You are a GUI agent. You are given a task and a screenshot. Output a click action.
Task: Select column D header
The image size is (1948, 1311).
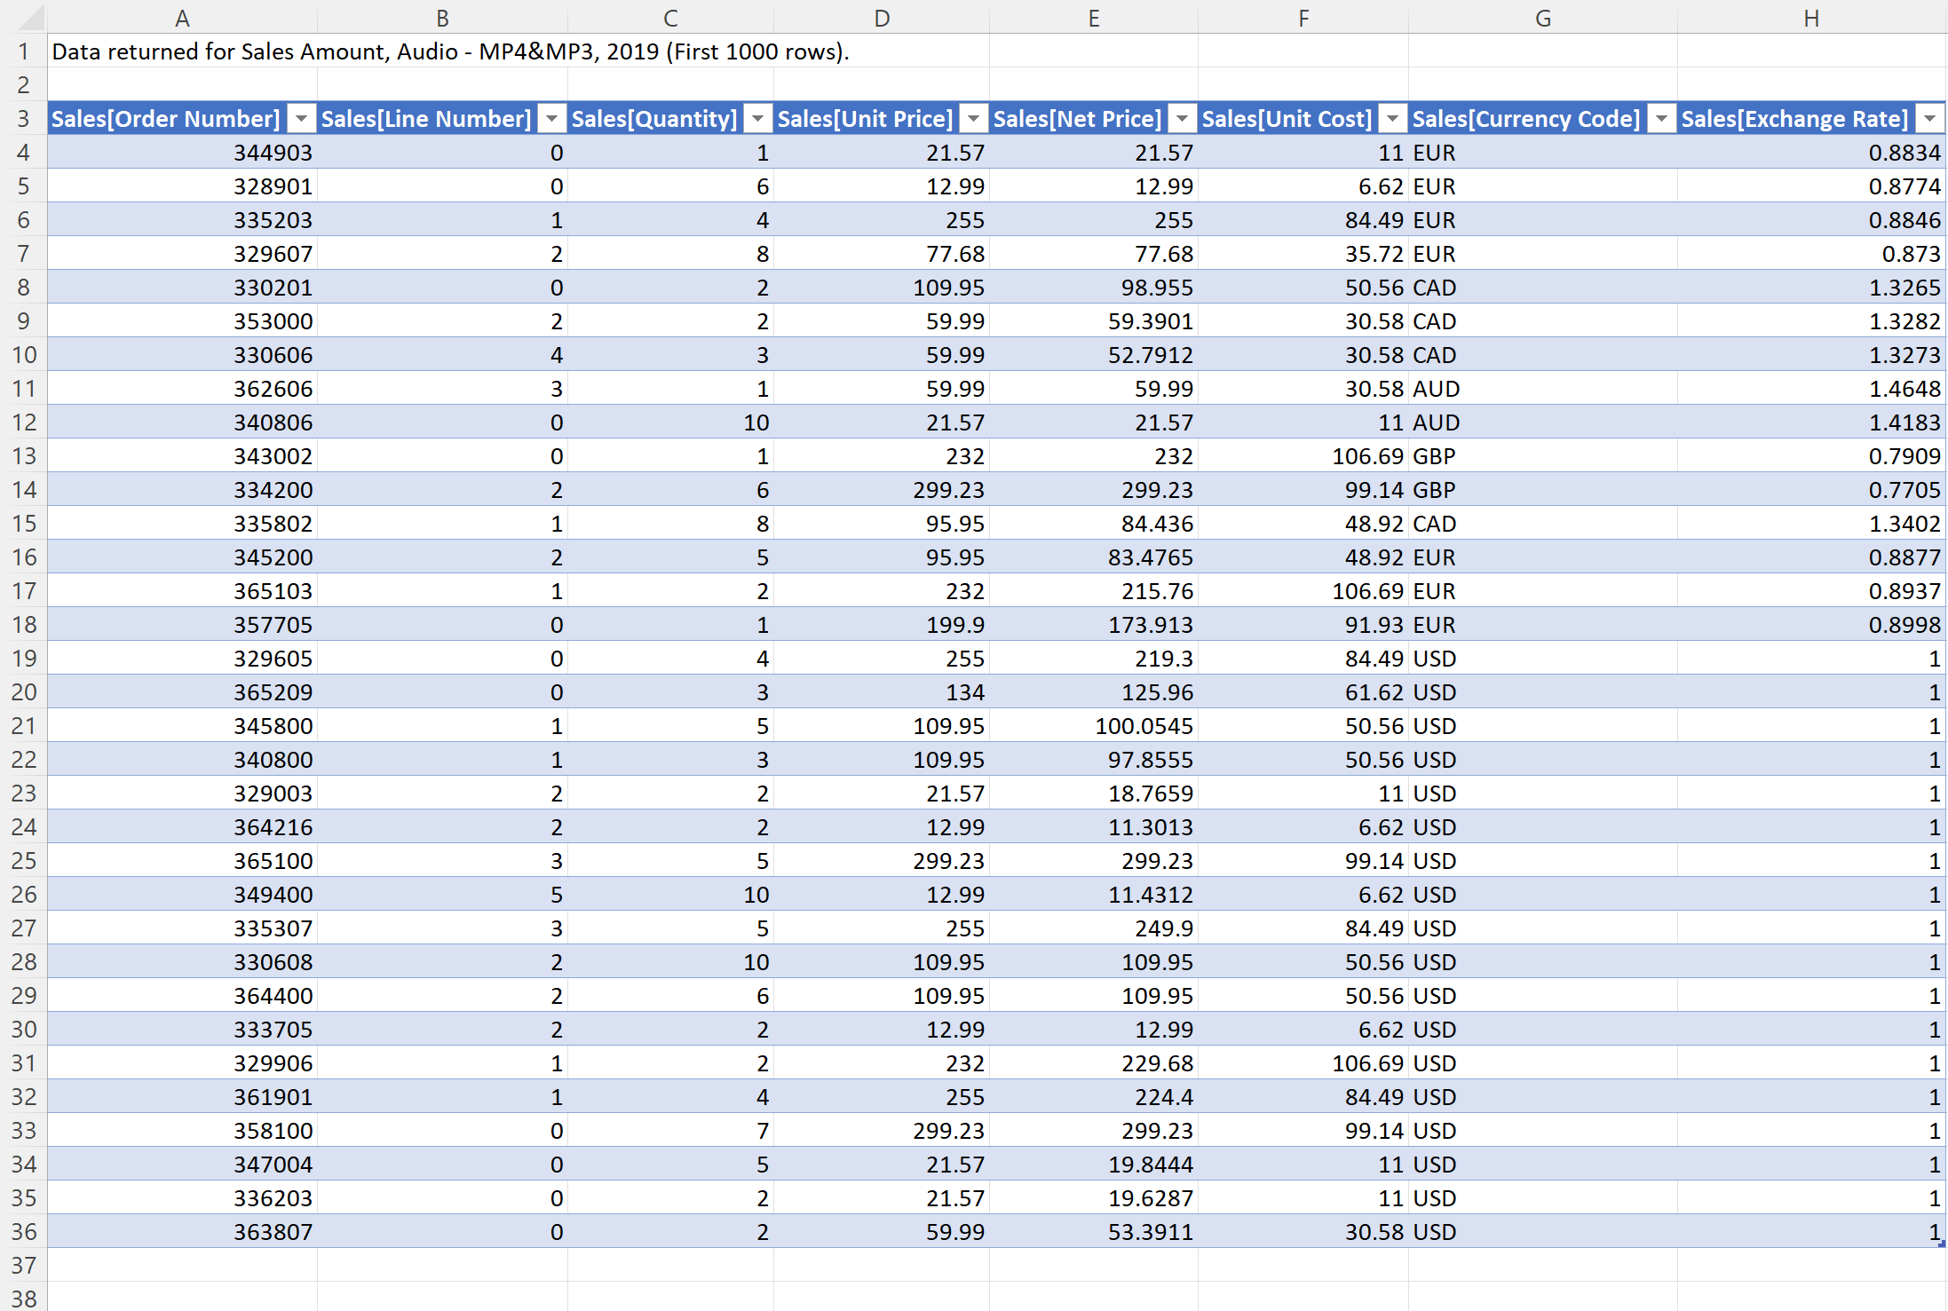click(x=882, y=18)
